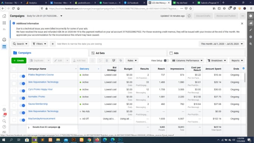Open the Reports dropdown
This screenshot has height=143, width=254.
237,60
